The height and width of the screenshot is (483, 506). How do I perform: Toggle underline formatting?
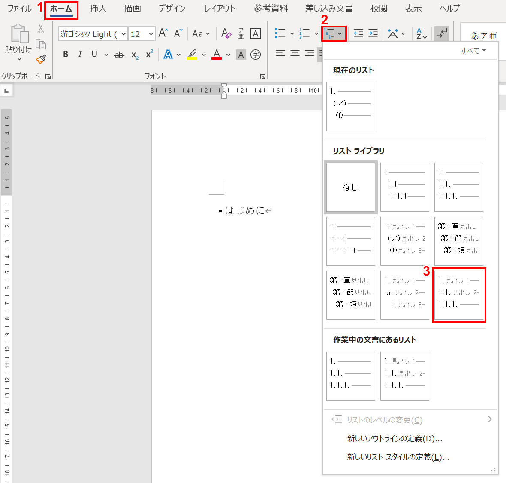(x=94, y=54)
